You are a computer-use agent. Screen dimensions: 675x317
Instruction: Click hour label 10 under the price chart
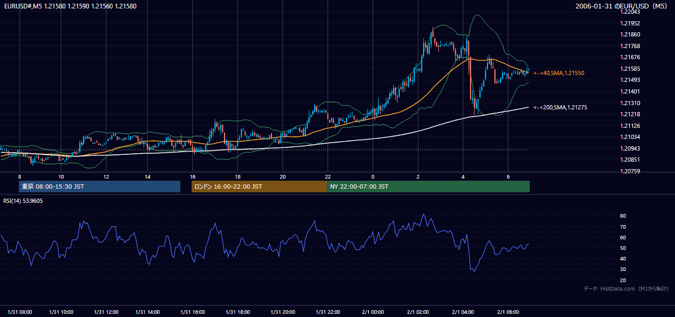[61, 176]
